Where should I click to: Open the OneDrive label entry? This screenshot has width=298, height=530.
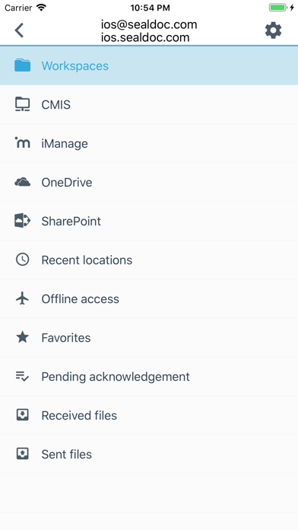tap(67, 183)
